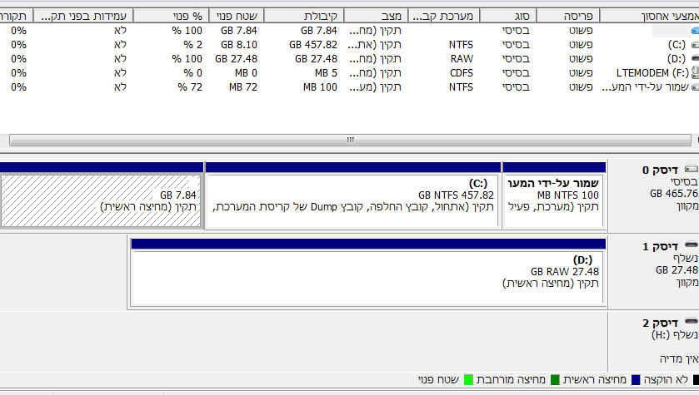Viewport: 699px width, 395px height.
Task: Click the GB 465.76 size under דיסק 0
Action: [x=674, y=194]
